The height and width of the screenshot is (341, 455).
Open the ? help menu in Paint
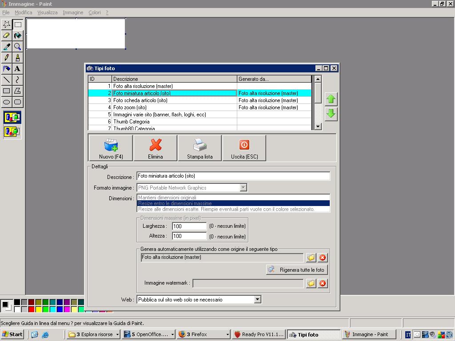(x=107, y=12)
